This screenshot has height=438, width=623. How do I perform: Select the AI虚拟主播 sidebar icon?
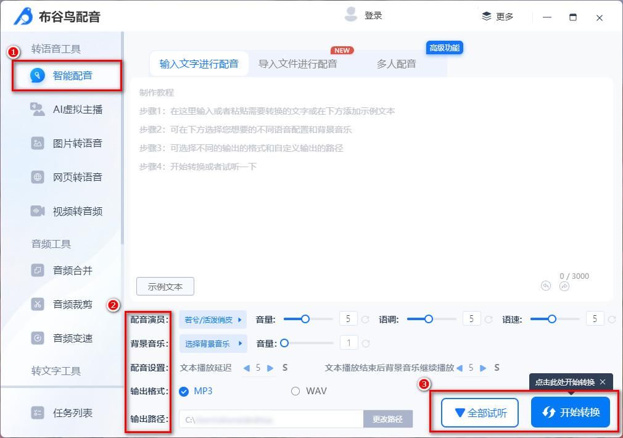coord(38,109)
